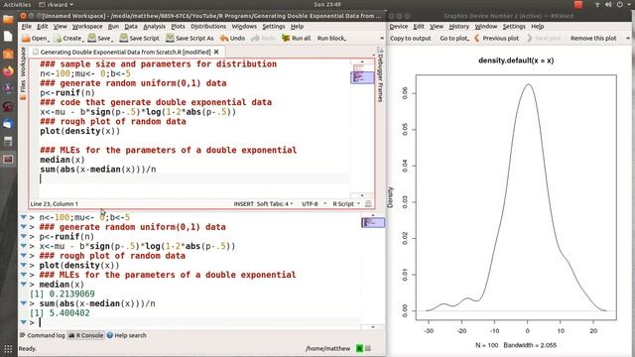Click the power tray icon

point(619,4)
